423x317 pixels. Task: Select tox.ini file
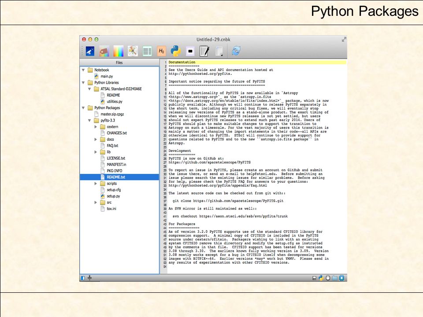tap(111, 209)
